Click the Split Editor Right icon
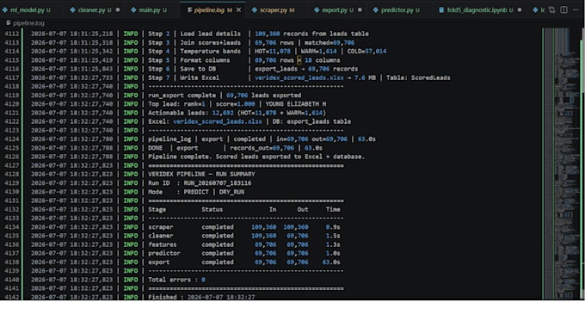 [563, 9]
